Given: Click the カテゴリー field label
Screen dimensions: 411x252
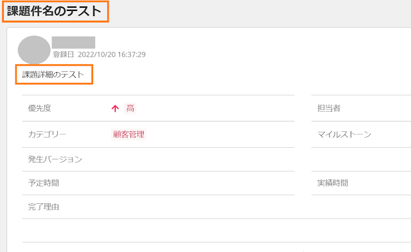Looking at the screenshot, I should (47, 134).
